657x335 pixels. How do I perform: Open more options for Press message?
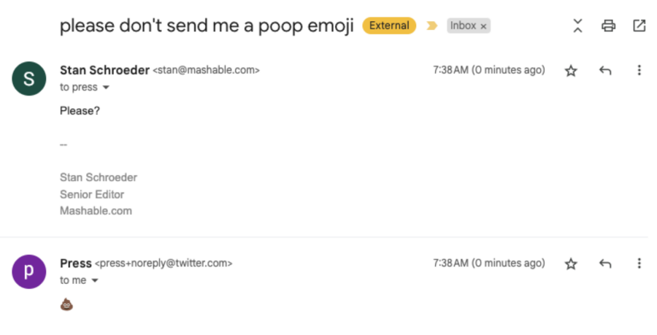[x=639, y=263]
